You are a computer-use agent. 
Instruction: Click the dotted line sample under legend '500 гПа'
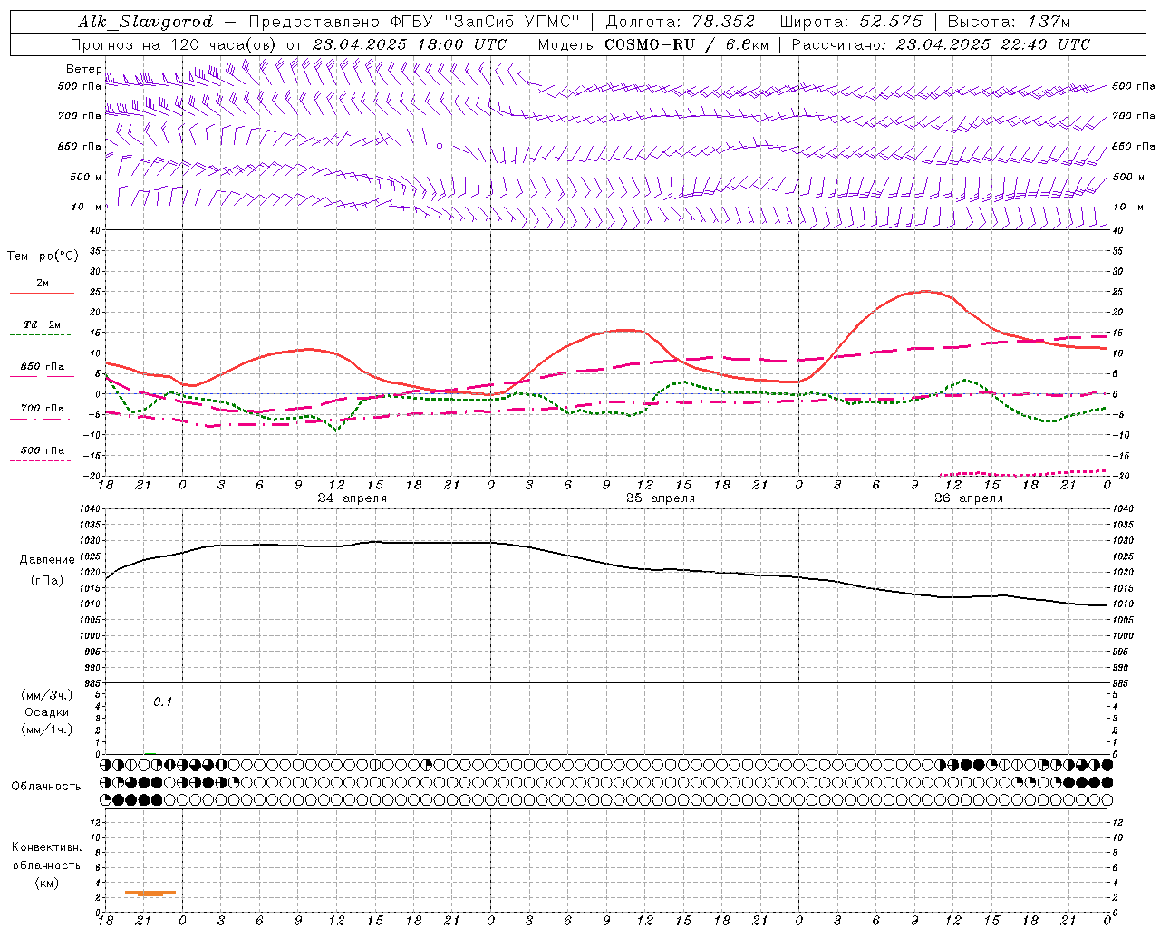tap(42, 460)
